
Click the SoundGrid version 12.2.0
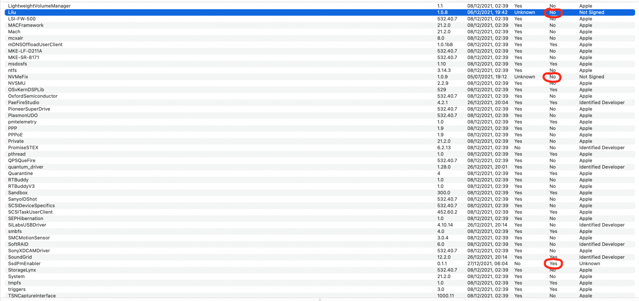(444, 257)
